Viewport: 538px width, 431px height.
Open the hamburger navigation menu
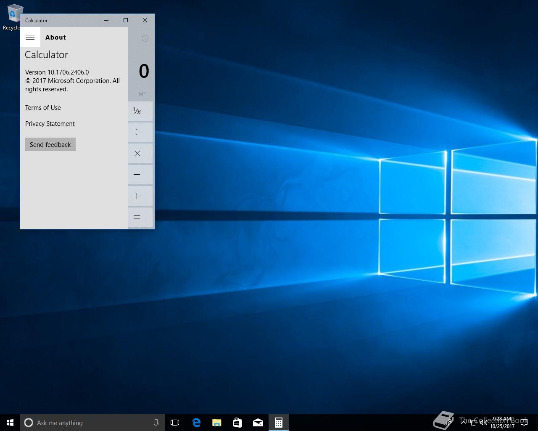point(30,37)
